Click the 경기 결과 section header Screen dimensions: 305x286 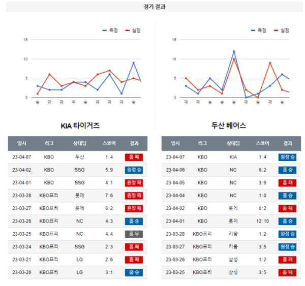pyautogui.click(x=155, y=7)
